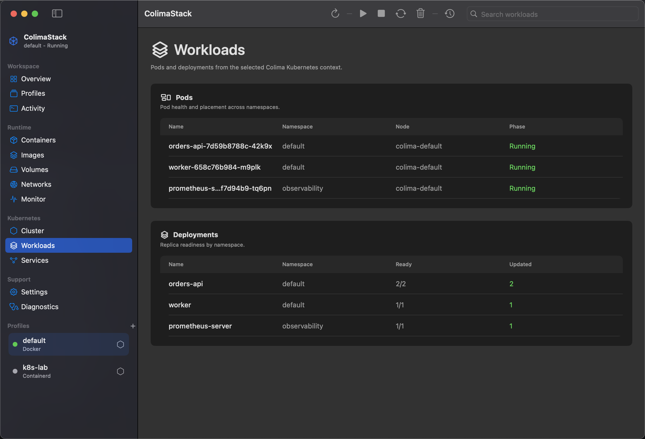Viewport: 645px width, 439px height.
Task: Click Deployments Ready column header
Action: point(404,264)
